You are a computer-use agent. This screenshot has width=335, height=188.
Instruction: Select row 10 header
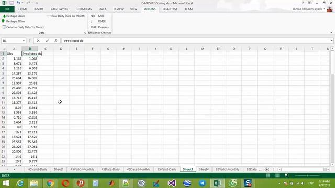(3, 98)
